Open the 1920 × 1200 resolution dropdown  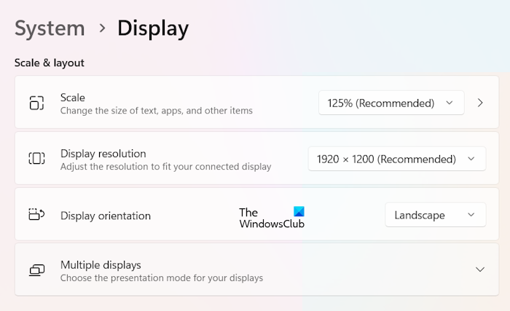tap(396, 159)
